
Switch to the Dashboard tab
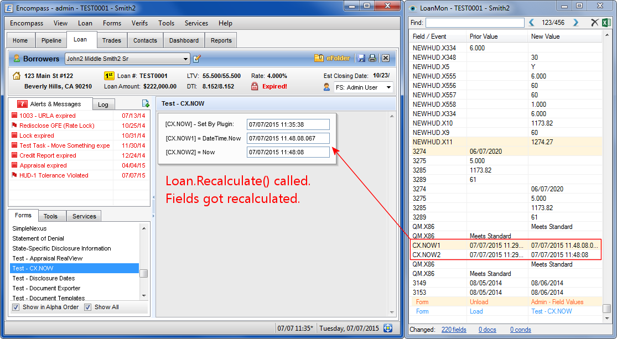tap(184, 40)
